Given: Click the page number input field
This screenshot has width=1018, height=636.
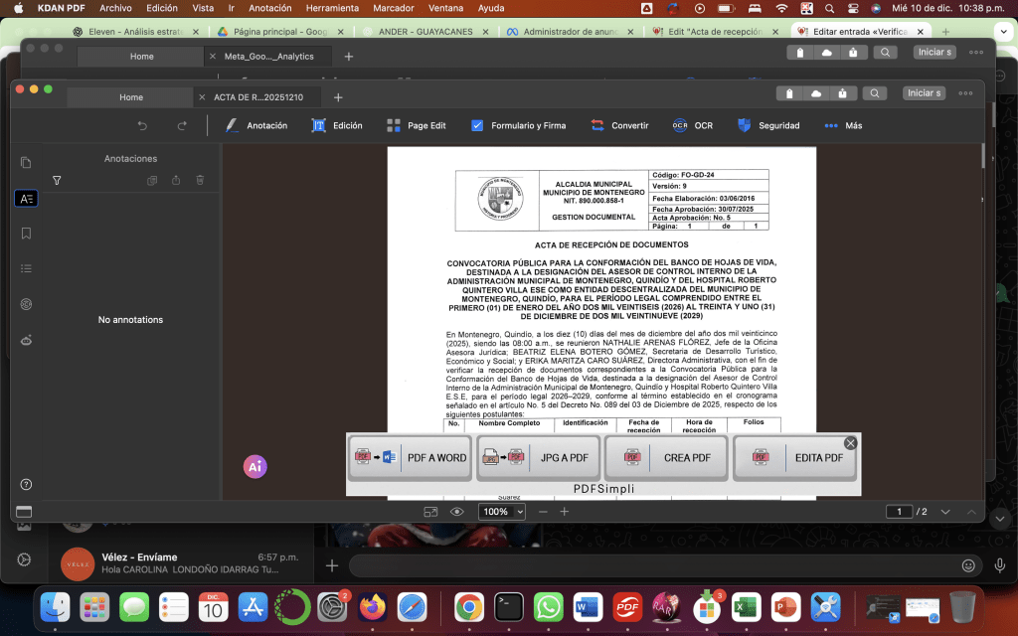Looking at the screenshot, I should pos(899,512).
